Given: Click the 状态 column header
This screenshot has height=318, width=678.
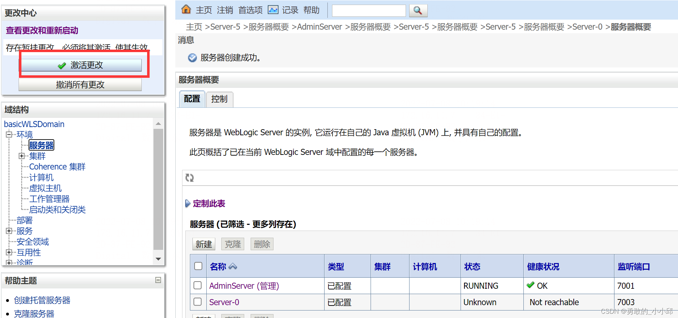Looking at the screenshot, I should [472, 267].
